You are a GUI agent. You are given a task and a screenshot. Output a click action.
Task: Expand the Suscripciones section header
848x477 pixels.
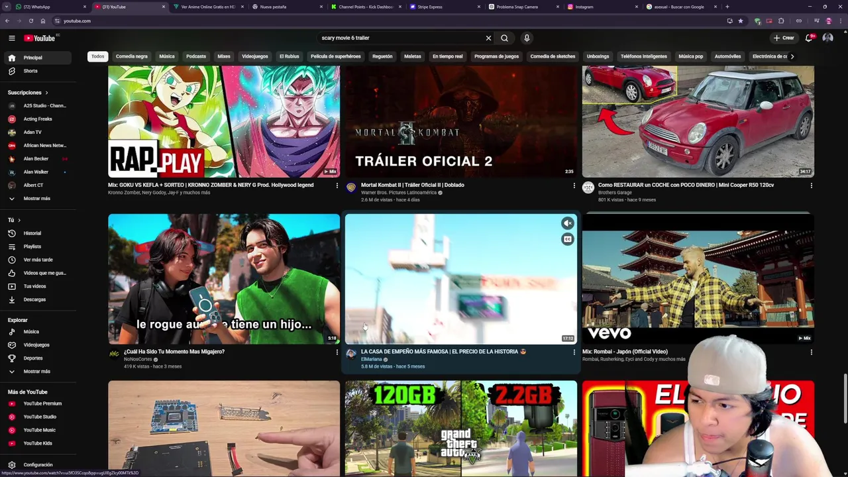pos(28,92)
